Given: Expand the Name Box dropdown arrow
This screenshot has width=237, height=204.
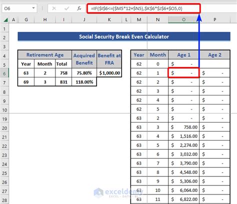Looking at the screenshot, I should point(33,8).
